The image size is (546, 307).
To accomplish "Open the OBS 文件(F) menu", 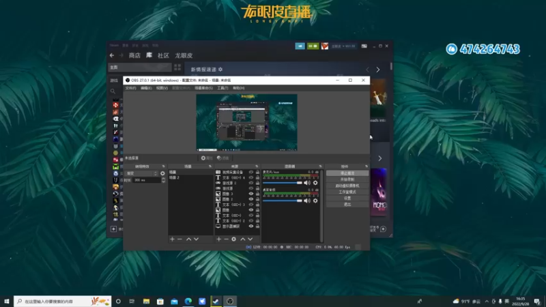I will tap(130, 88).
